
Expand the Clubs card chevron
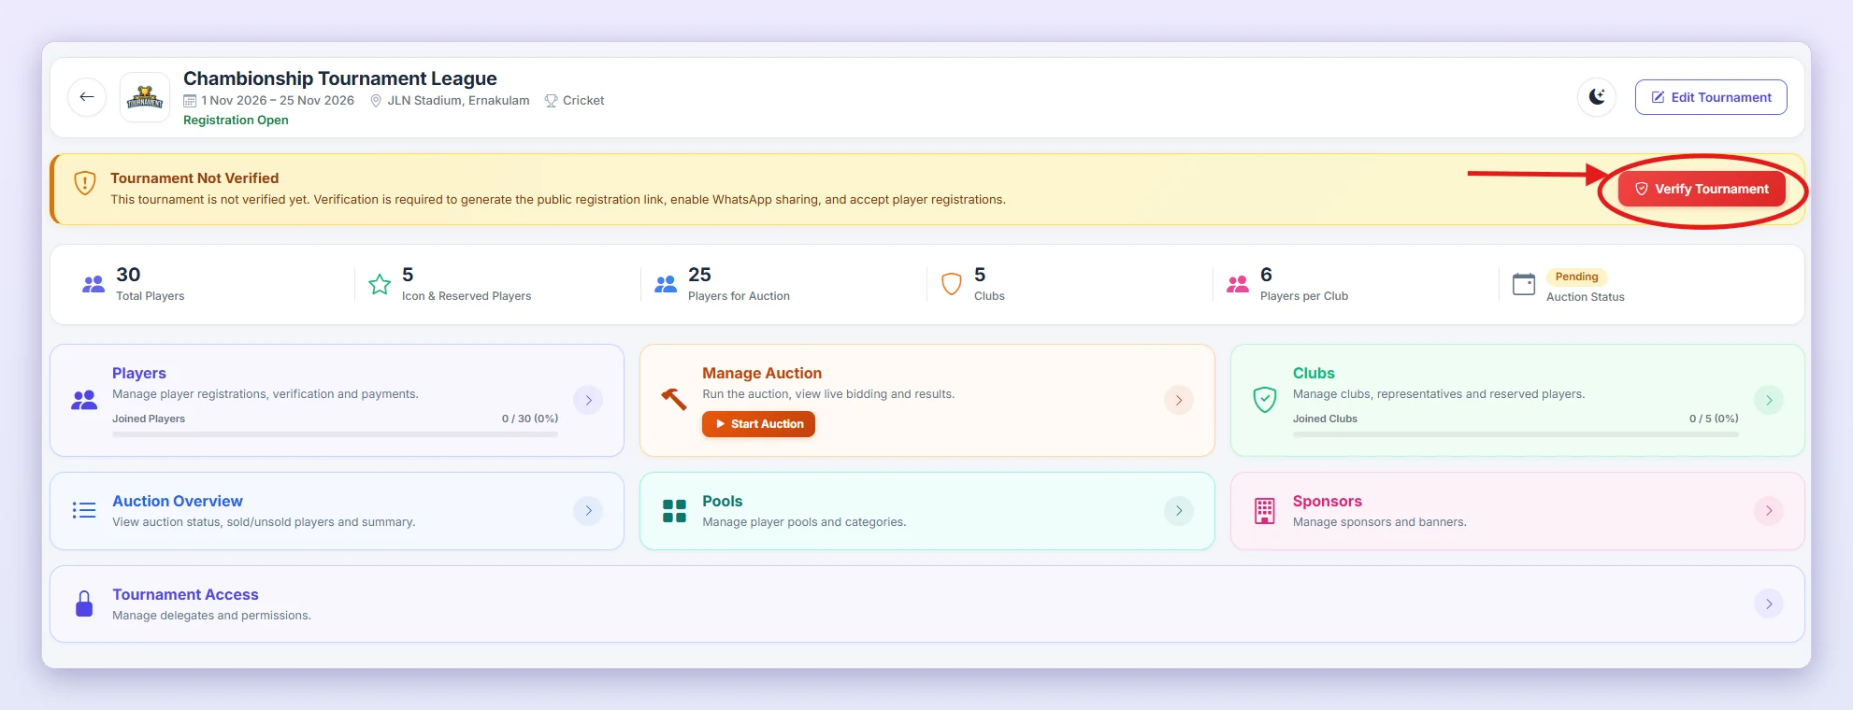pos(1769,400)
